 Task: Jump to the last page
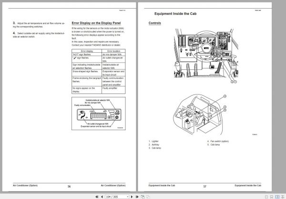[x=137, y=197]
